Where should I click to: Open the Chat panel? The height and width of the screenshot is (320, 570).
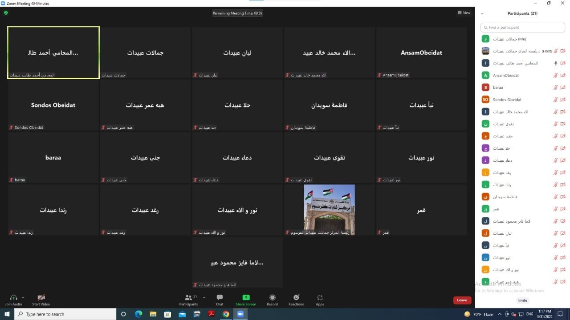pos(220,298)
